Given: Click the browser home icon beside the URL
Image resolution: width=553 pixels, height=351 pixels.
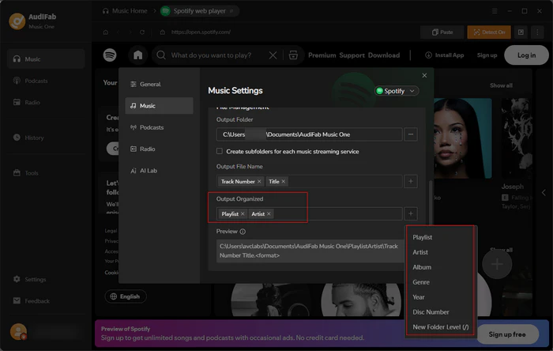Looking at the screenshot, I should 106,32.
